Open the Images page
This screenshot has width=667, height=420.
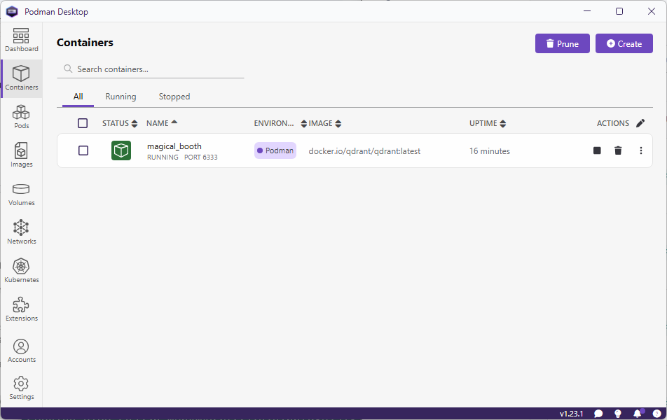[x=21, y=155]
